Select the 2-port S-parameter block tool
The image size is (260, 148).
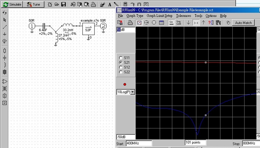click(x=5, y=103)
